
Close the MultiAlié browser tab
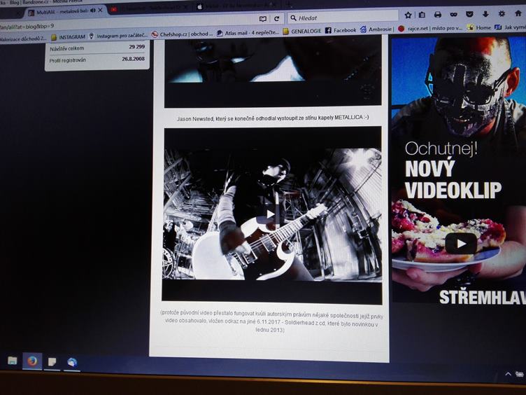coord(100,11)
